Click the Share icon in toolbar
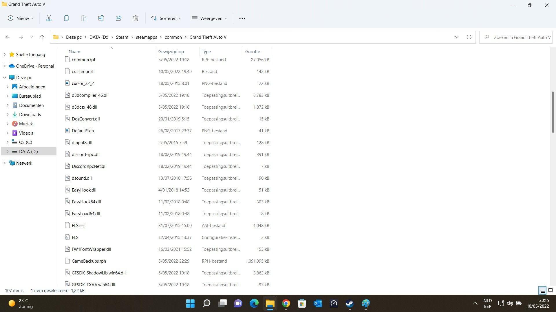The image size is (556, 312). [x=118, y=18]
